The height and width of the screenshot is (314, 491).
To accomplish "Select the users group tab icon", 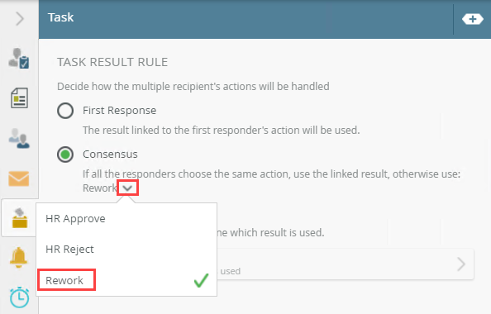I will tap(19, 138).
